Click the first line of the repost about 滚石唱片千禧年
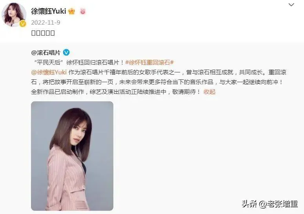Image resolution: width=304 pixels, height=214 pixels. (x=158, y=72)
